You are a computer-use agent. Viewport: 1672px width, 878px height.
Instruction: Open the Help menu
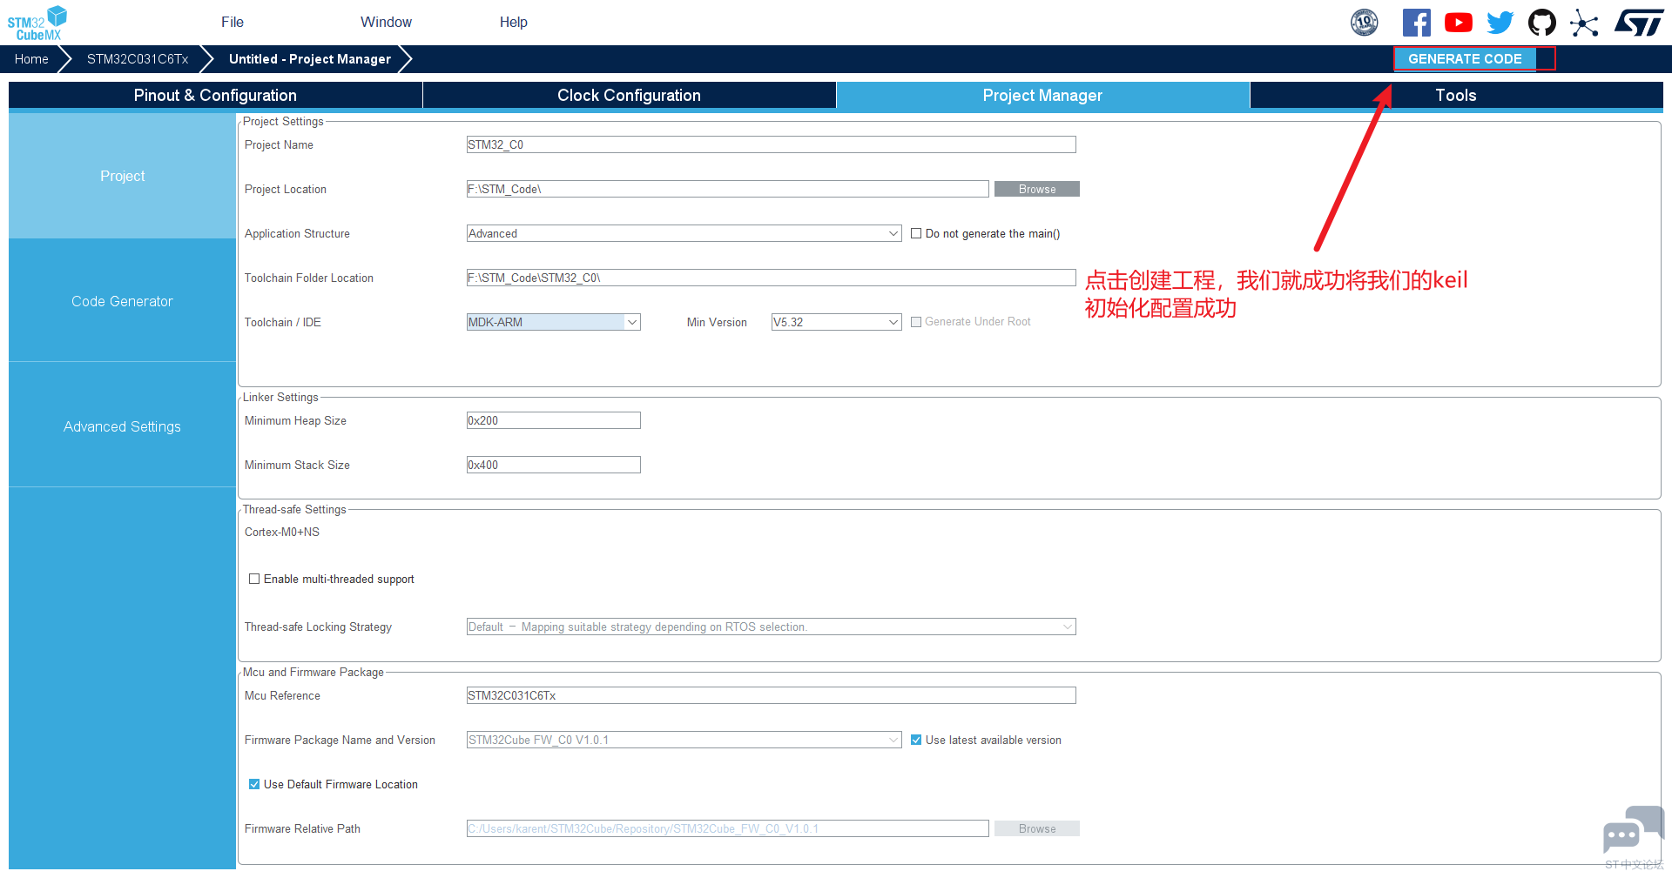click(x=514, y=22)
